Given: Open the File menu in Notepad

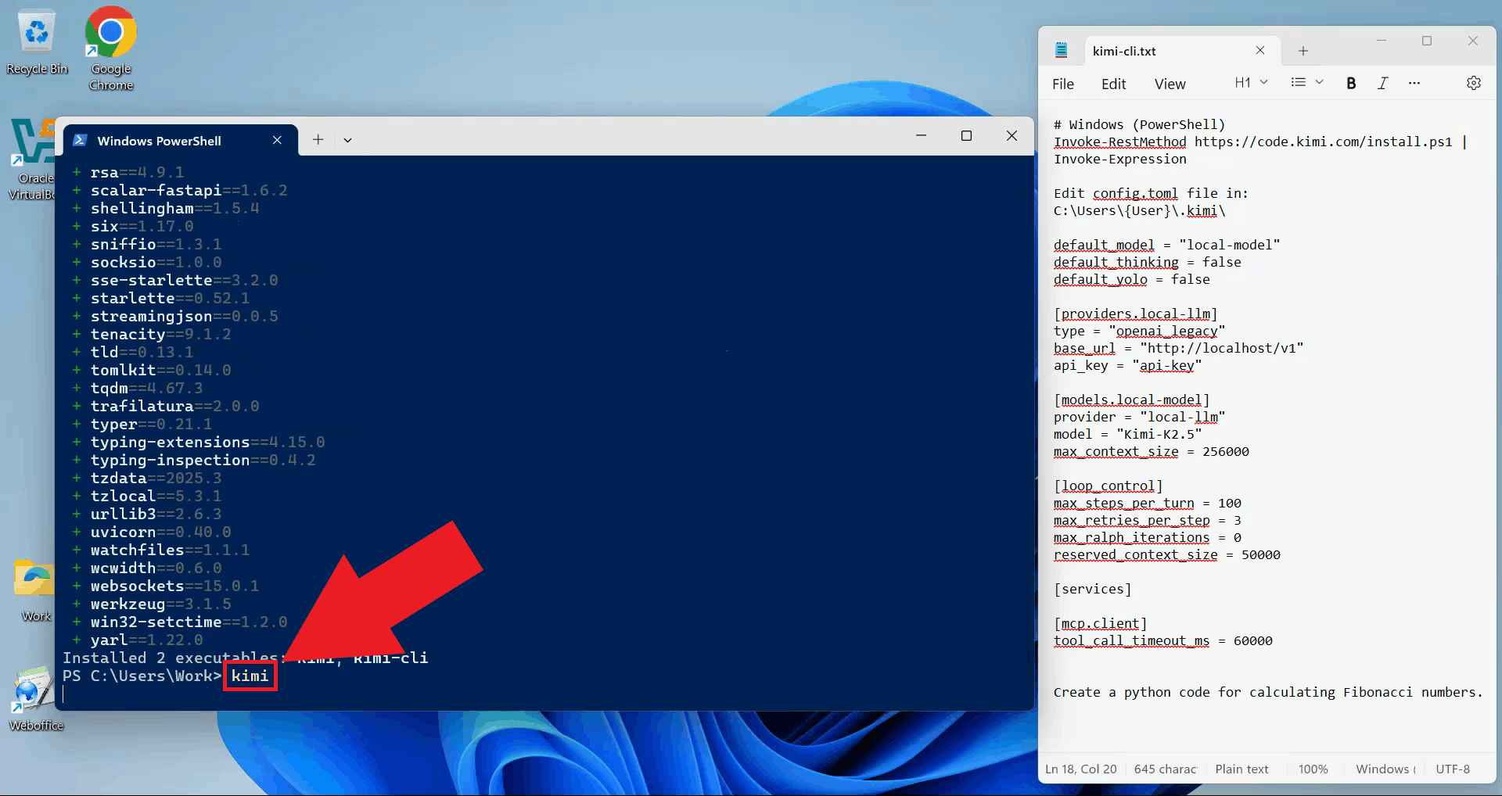Looking at the screenshot, I should point(1062,84).
